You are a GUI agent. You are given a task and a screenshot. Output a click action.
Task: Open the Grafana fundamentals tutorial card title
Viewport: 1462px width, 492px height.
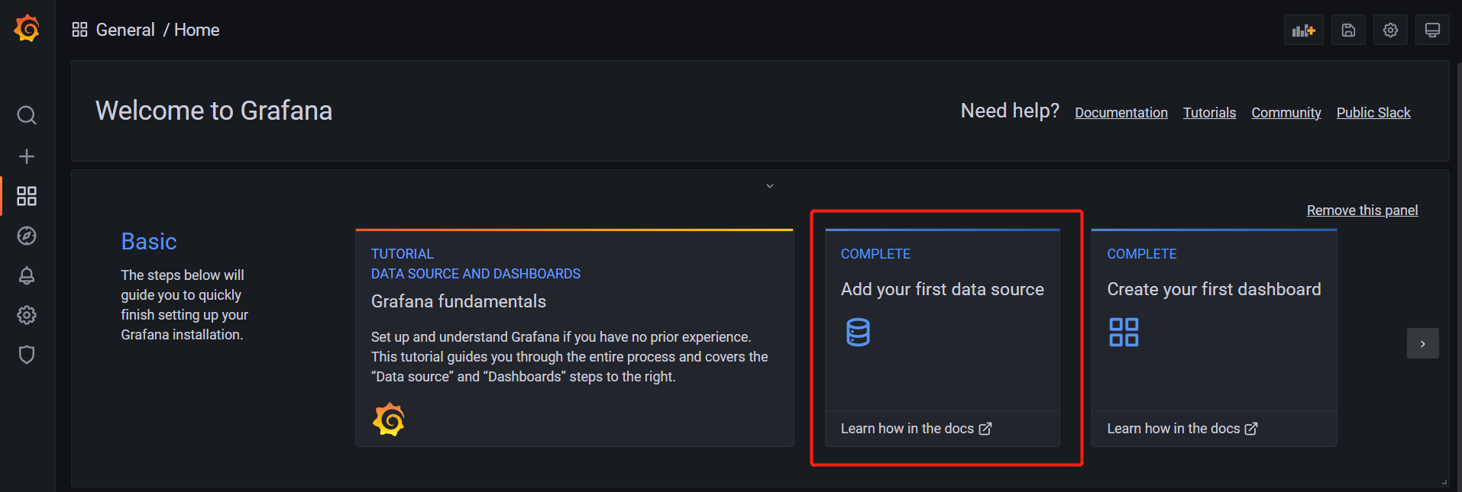(458, 301)
